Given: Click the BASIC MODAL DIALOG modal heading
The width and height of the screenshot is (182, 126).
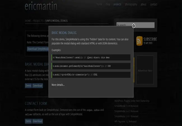Looking at the screenshot, I should pos(64,33).
